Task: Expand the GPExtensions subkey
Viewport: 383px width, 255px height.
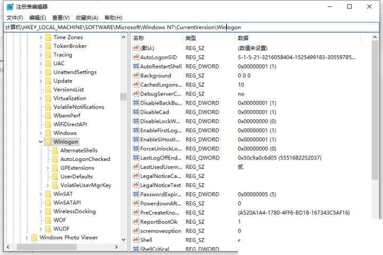Action: point(48,168)
